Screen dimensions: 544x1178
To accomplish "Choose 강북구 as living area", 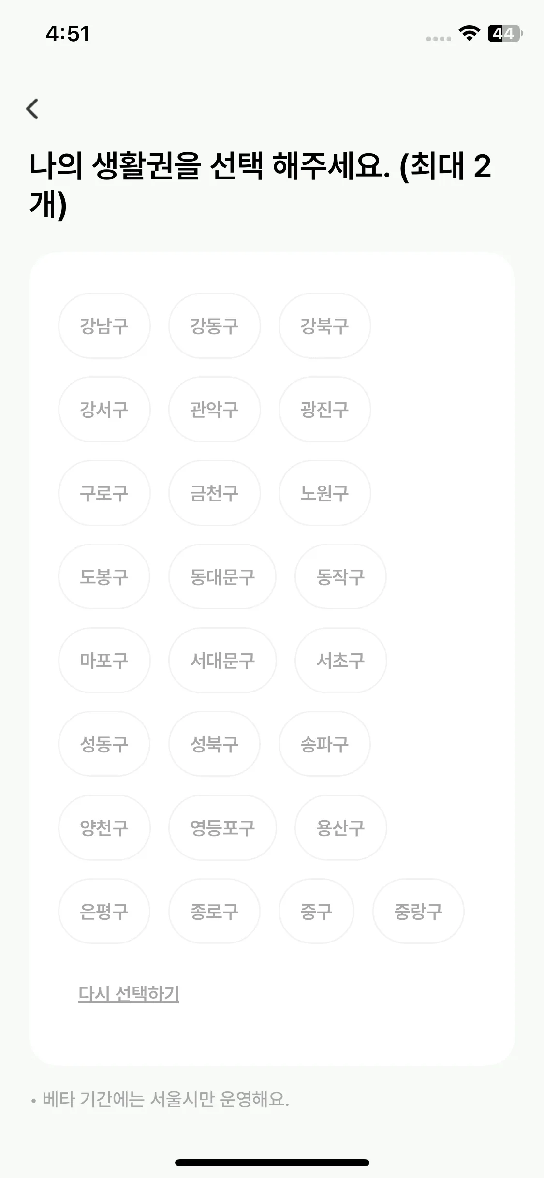I will click(324, 326).
